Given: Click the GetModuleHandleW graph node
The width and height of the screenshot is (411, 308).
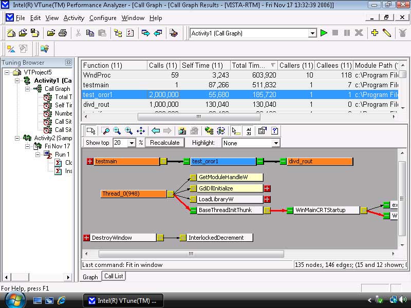Looking at the screenshot, I should pyautogui.click(x=230, y=177).
